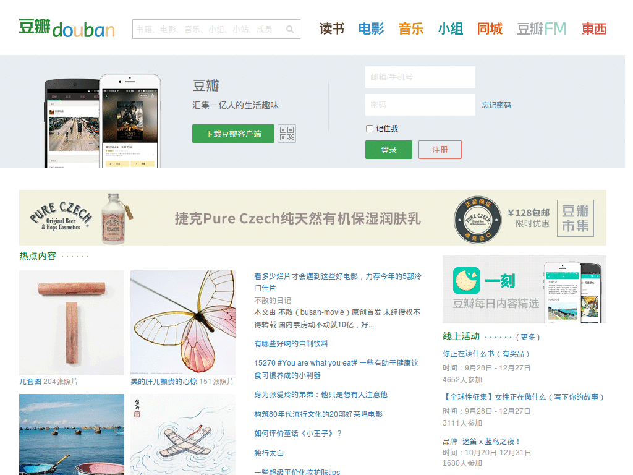Screen dimensions: 633x475
Task: Open the 同城 navigation item
Action: (490, 28)
